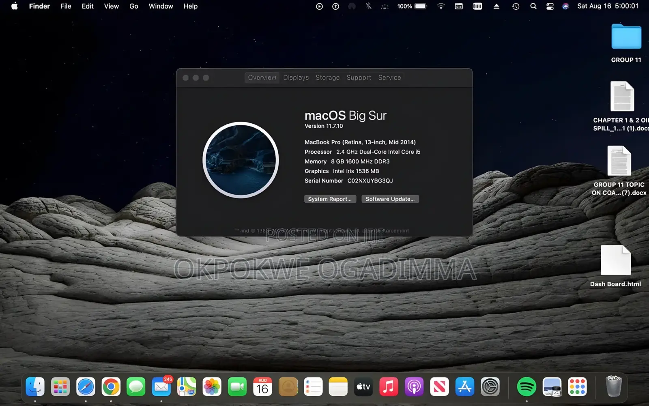The image size is (649, 406).
Task: Open the Trash in the Dock
Action: (613, 386)
